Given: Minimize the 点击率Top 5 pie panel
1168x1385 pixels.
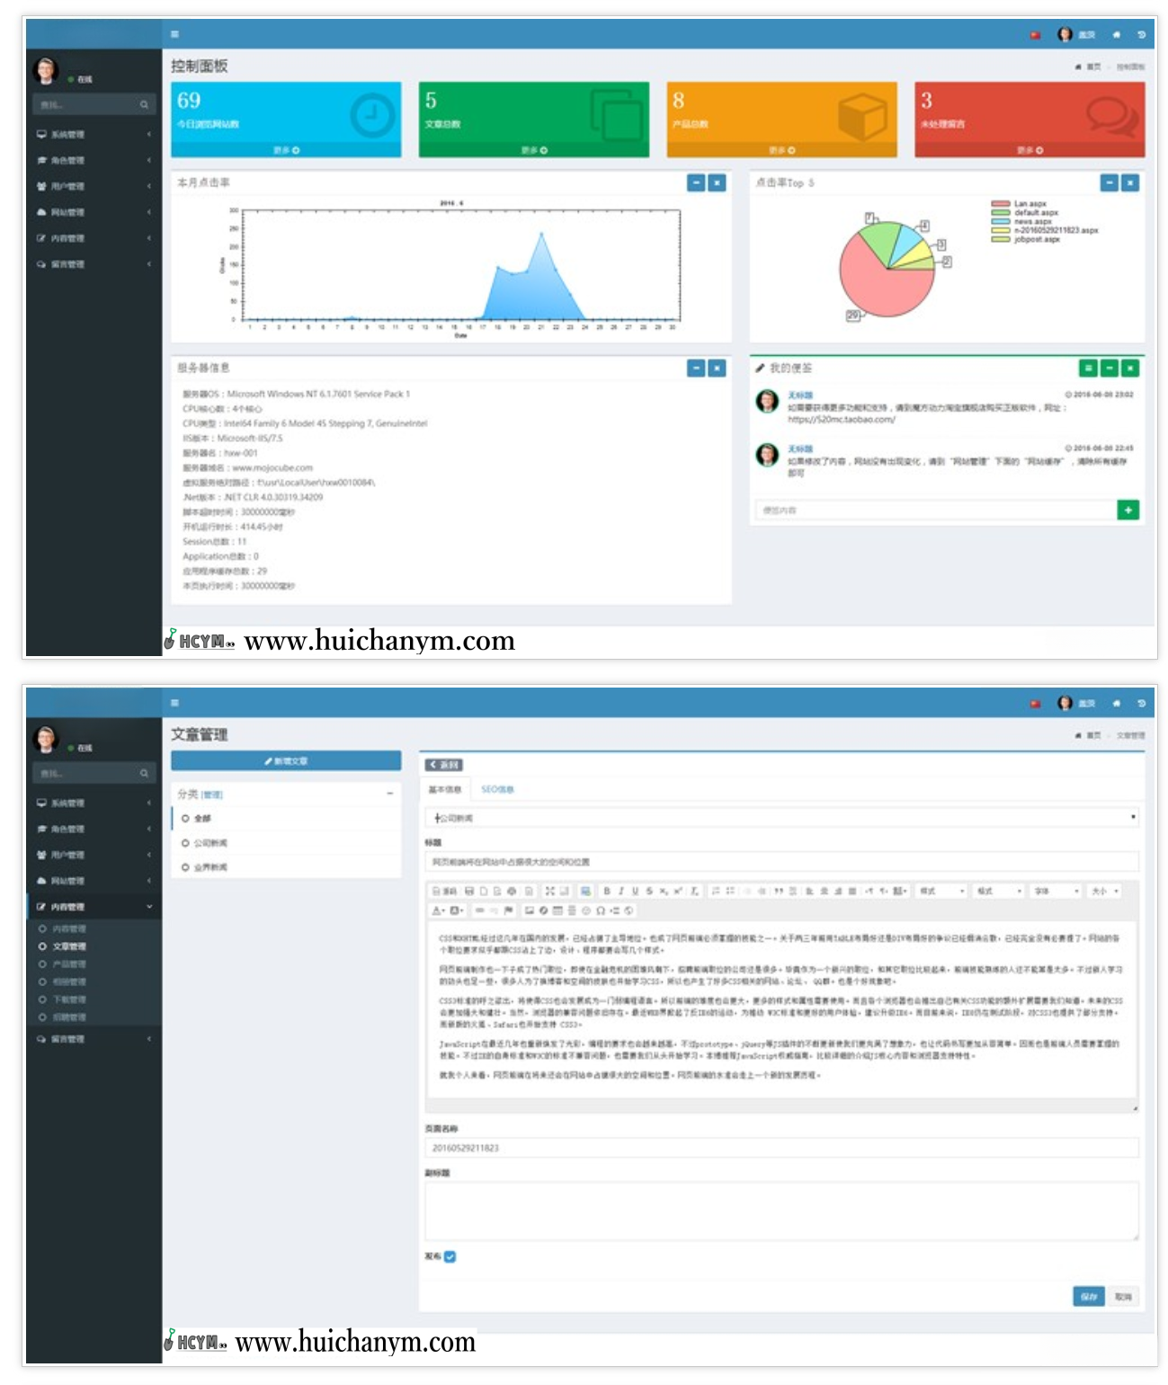Looking at the screenshot, I should [1110, 183].
